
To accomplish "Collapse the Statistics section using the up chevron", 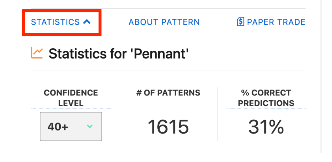I will 87,22.
